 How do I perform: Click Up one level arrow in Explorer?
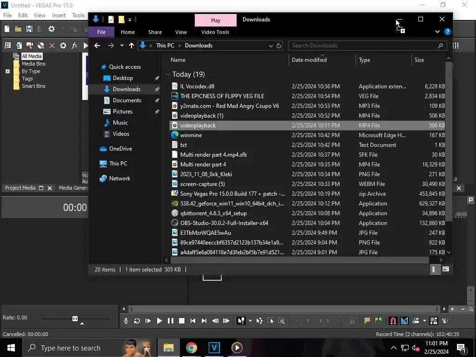point(132,46)
